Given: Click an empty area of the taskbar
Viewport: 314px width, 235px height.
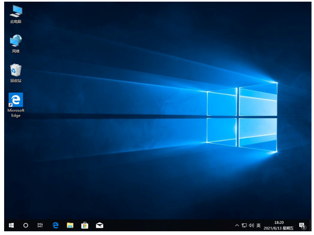Looking at the screenshot, I should (165, 225).
